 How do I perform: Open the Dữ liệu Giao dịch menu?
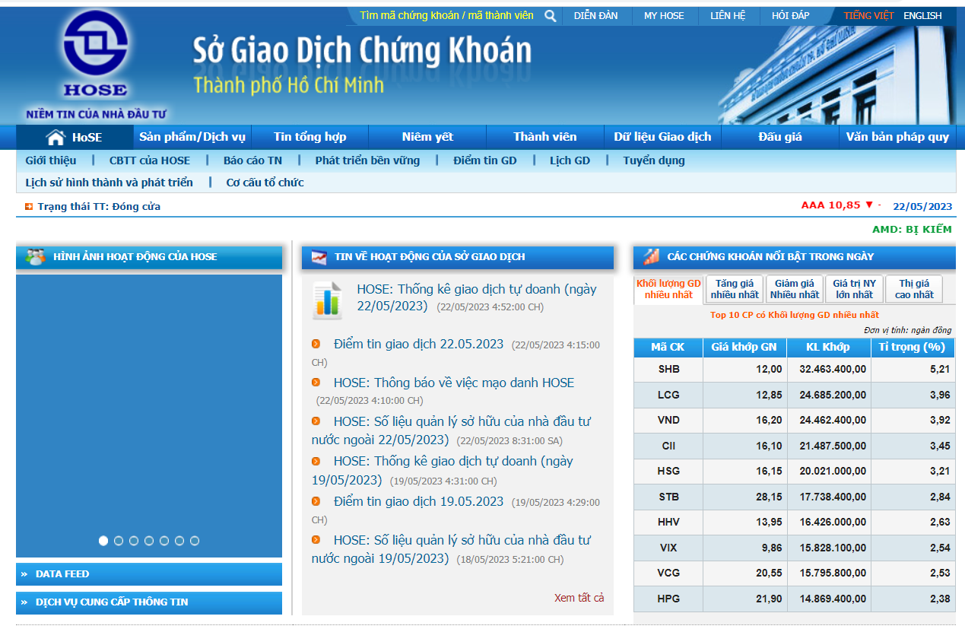[x=662, y=137]
